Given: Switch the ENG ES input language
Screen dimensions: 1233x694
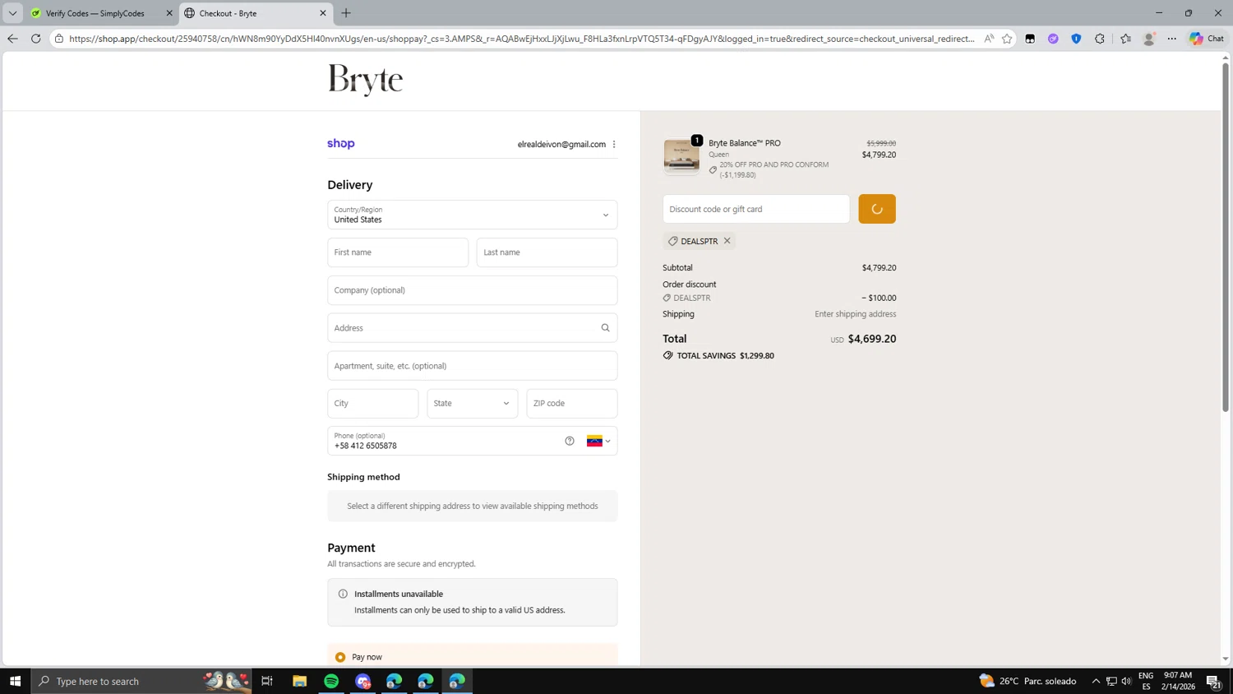Looking at the screenshot, I should (1146, 681).
